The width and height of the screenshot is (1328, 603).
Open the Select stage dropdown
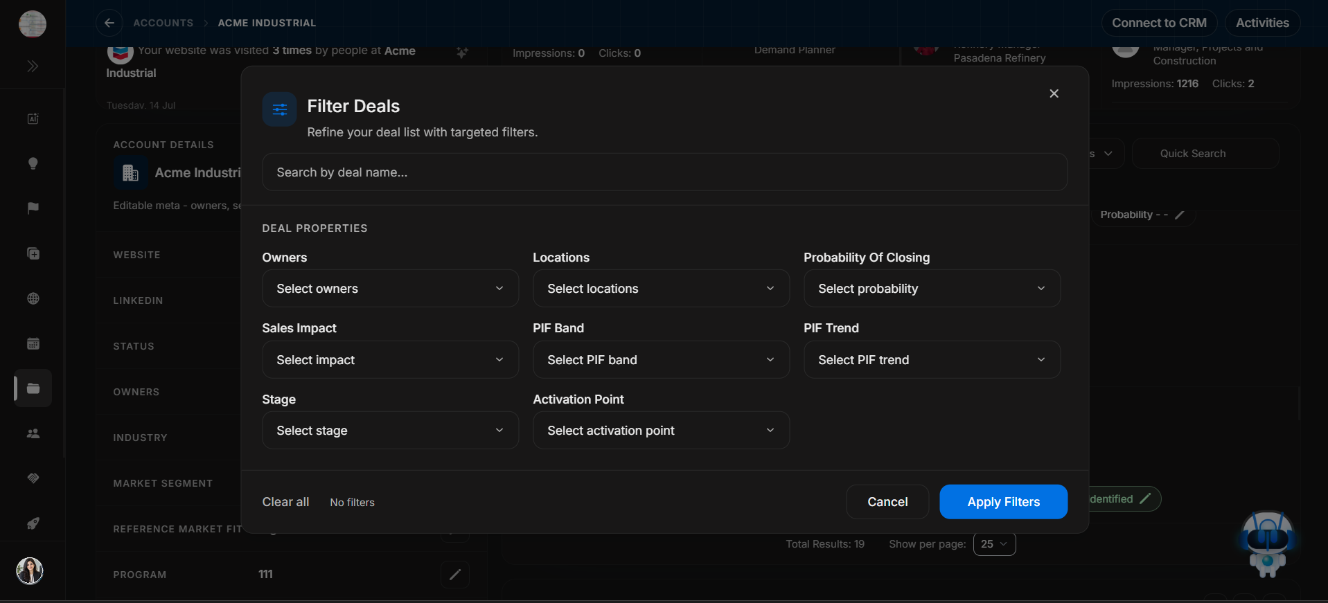click(x=390, y=431)
